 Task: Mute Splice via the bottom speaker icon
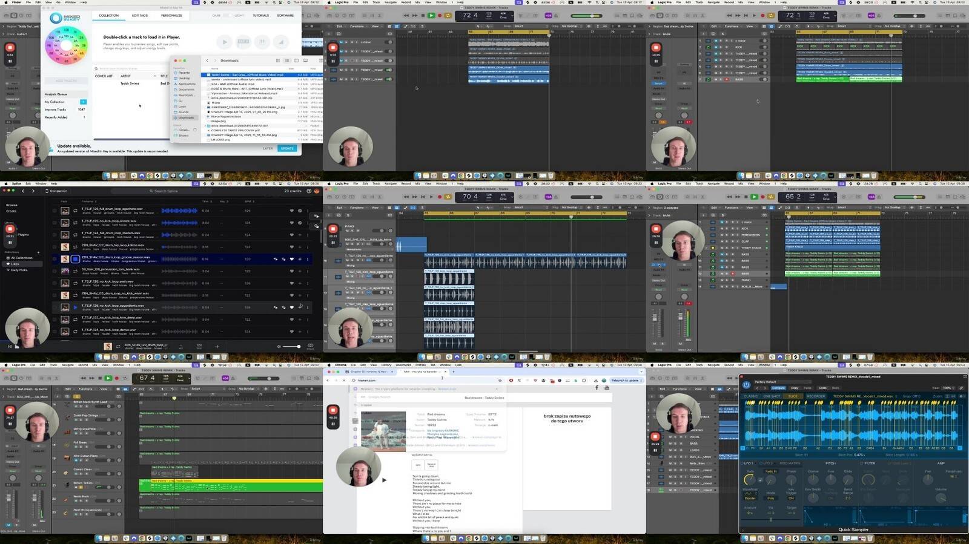(279, 346)
